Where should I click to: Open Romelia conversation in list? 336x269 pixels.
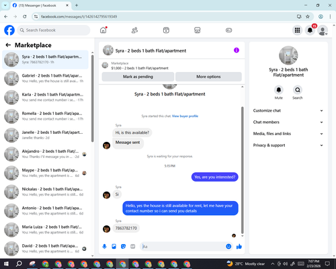pos(45,116)
